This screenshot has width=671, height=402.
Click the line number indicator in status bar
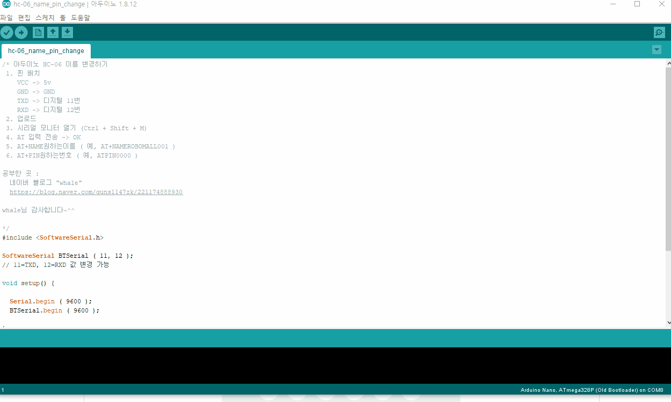[3, 390]
